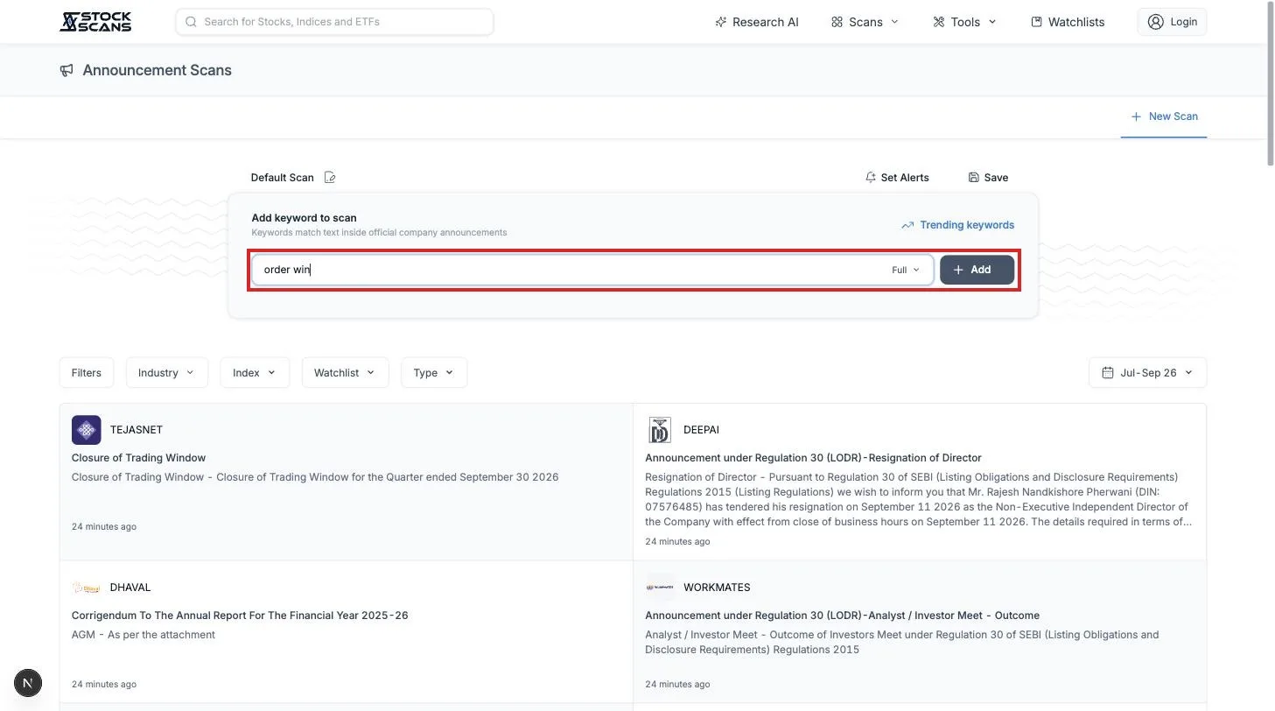Save the current scan
The width and height of the screenshot is (1275, 711).
point(989,178)
